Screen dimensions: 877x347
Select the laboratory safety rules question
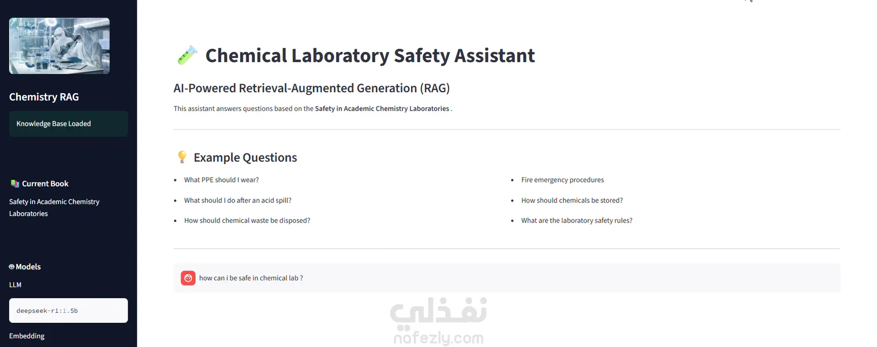point(577,220)
